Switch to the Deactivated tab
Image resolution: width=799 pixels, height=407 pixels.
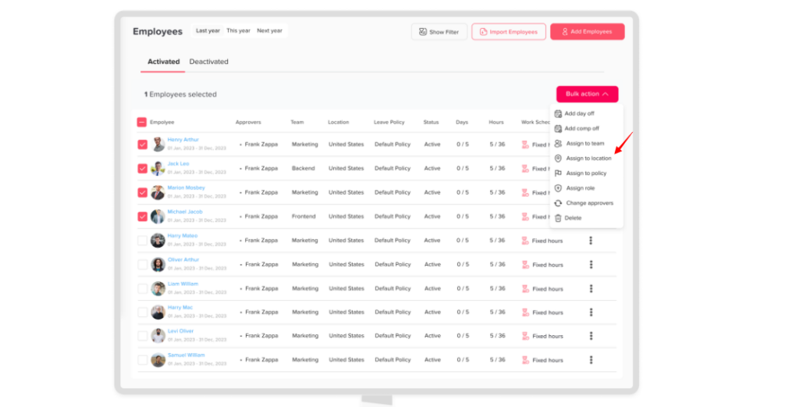208,62
